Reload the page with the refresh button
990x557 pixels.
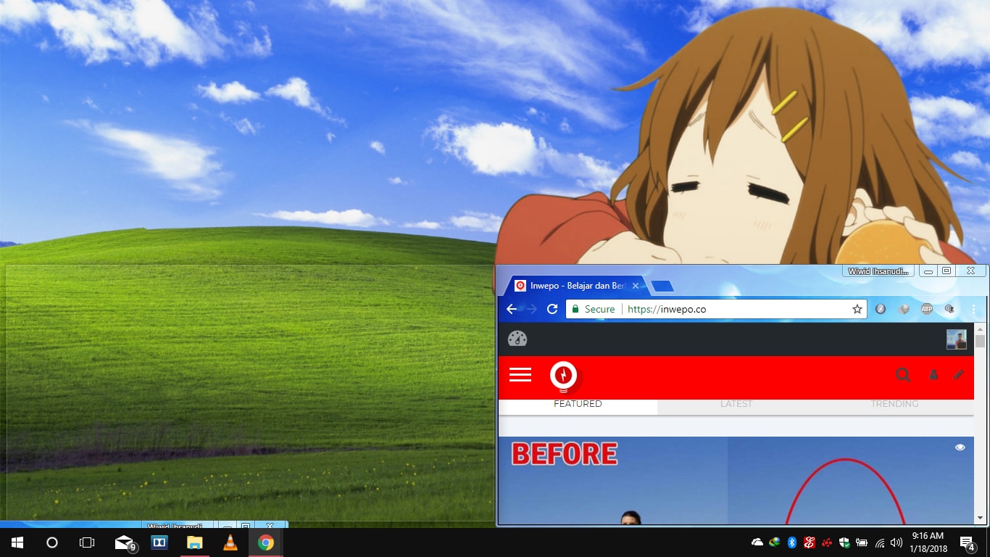[552, 309]
